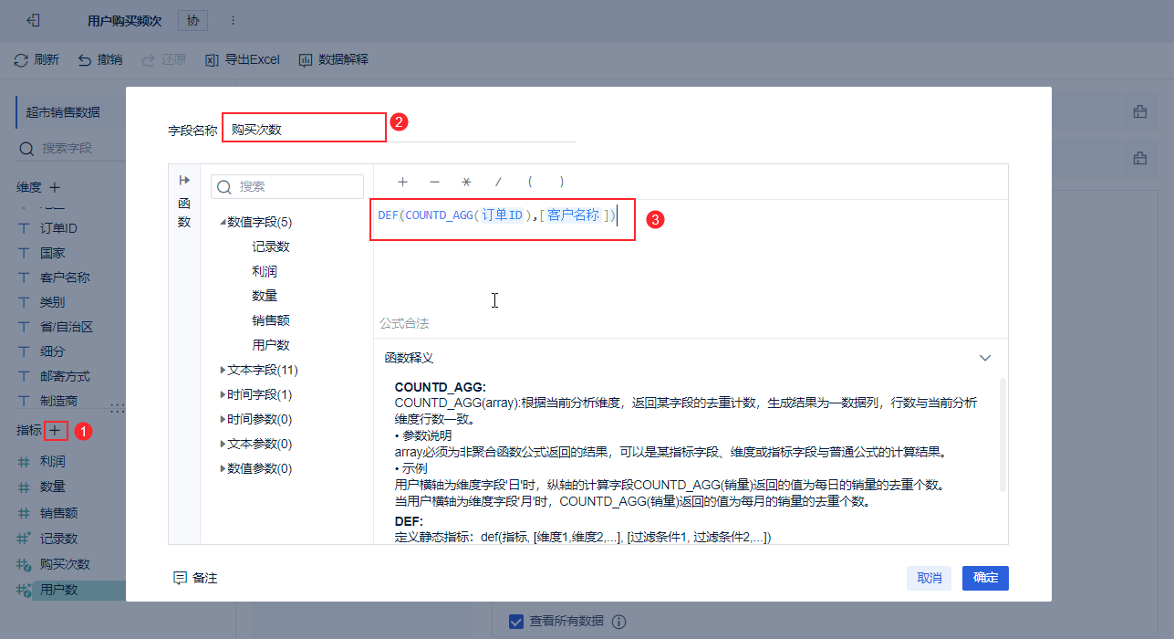Toggle the 查看所有数据 checkbox
Viewport: 1174px width, 639px height.
[516, 621]
